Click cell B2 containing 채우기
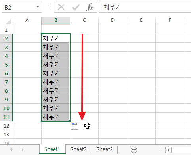The width and height of the screenshot is (191, 155). tap(55, 38)
